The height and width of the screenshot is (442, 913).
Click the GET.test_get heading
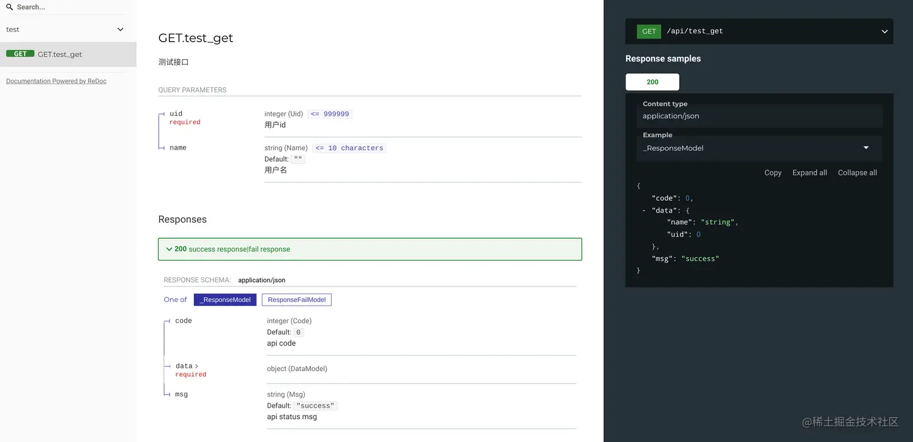(x=196, y=38)
